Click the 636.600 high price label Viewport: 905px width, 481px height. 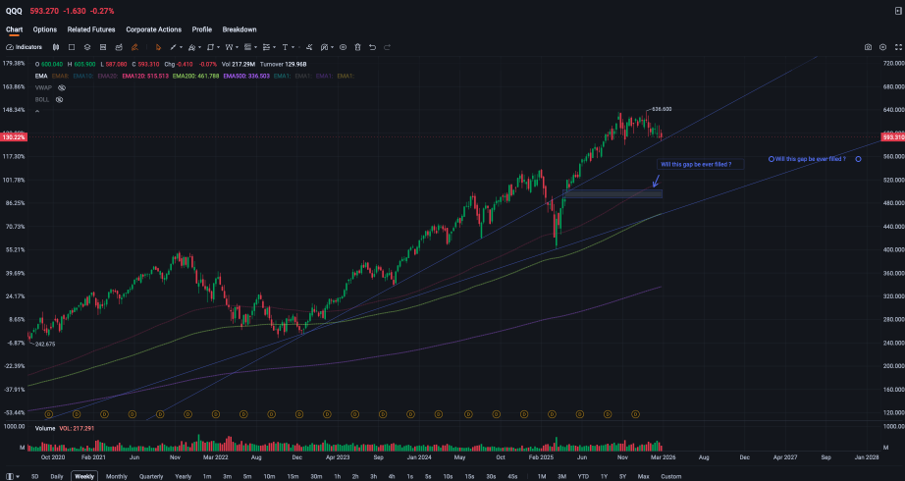pos(662,109)
